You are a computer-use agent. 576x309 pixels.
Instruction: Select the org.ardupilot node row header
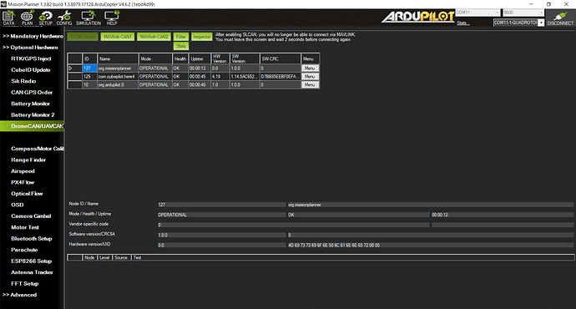tap(75, 85)
